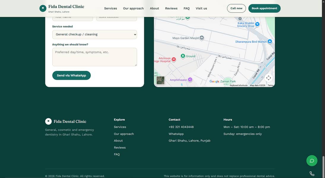325x178 pixels.
Task: Select 'Mon – Sat: 10:00 am – 8:00 pm' text
Action: pyautogui.click(x=247, y=127)
